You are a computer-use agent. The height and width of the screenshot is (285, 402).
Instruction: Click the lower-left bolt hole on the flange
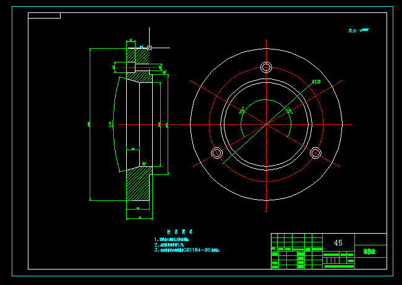pyautogui.click(x=217, y=153)
